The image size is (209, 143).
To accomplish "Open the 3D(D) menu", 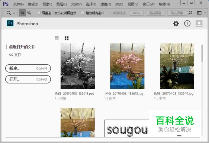I will click(119, 4).
